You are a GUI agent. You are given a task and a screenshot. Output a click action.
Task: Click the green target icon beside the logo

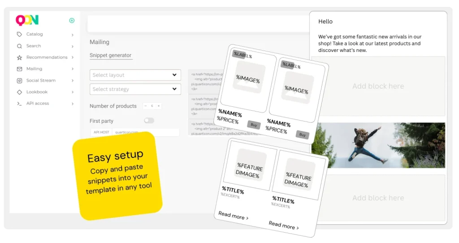point(72,21)
